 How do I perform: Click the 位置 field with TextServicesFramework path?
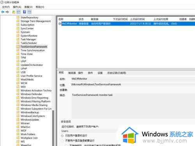[133, 84]
